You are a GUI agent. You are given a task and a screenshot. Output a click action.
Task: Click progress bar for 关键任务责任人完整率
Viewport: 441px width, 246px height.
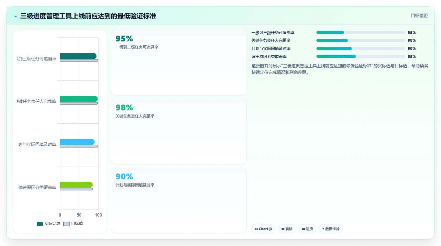[361, 40]
